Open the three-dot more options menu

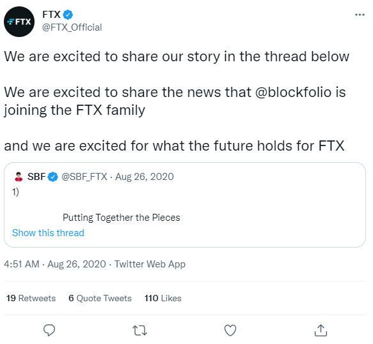coord(360,15)
